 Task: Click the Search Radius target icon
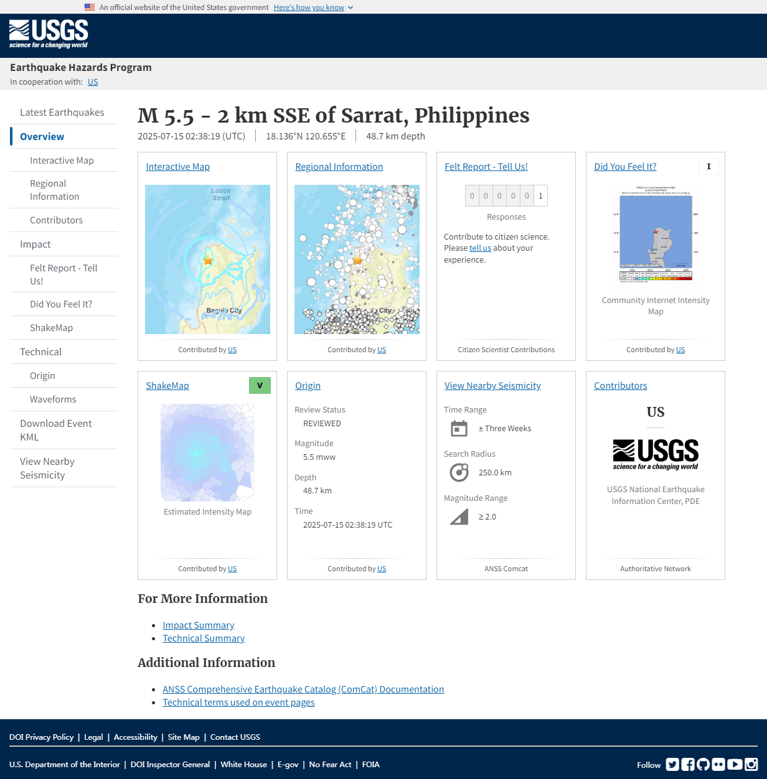coord(459,473)
